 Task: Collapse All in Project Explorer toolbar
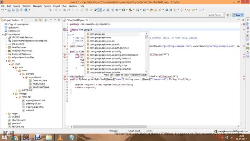[x=36, y=20]
